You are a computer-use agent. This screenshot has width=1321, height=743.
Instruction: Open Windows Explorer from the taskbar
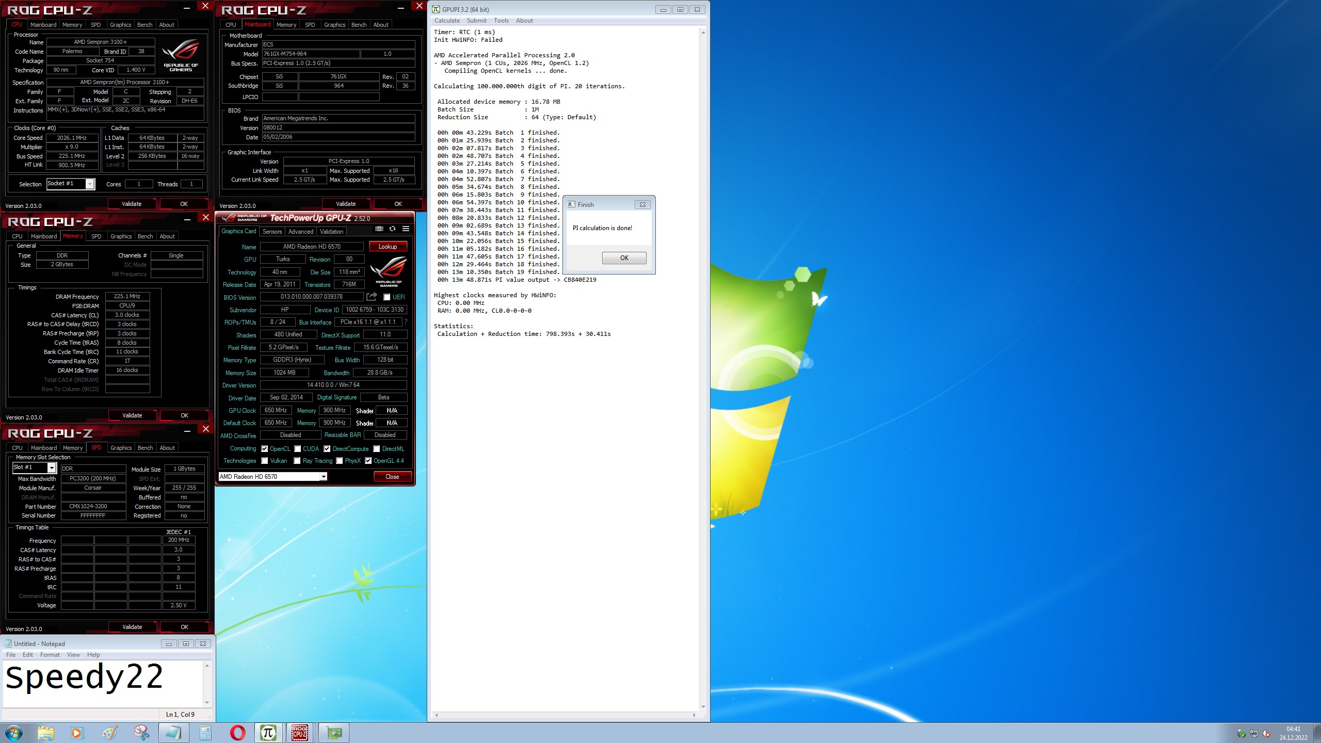[x=45, y=733]
